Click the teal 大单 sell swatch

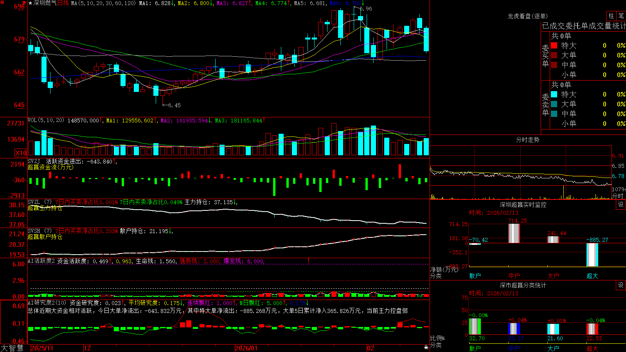pos(554,104)
